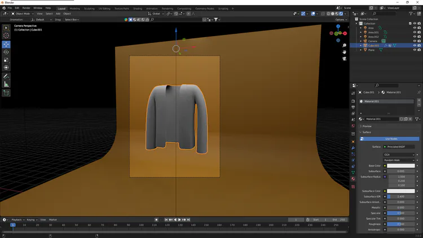
Task: Pick the Annotate tool
Action: (6, 77)
